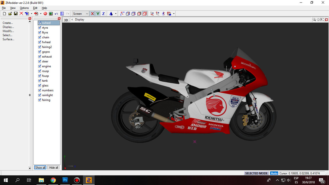Open the dropdown arrow beside the Import icon
The height and width of the screenshot is (185, 329).
pos(31,14)
